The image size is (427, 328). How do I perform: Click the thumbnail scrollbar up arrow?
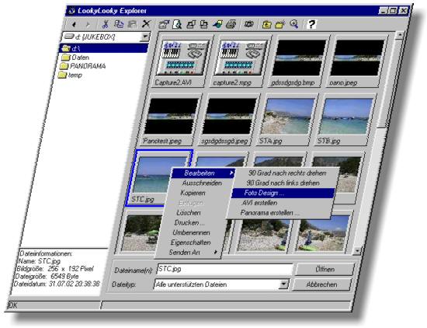pyautogui.click(x=400, y=35)
